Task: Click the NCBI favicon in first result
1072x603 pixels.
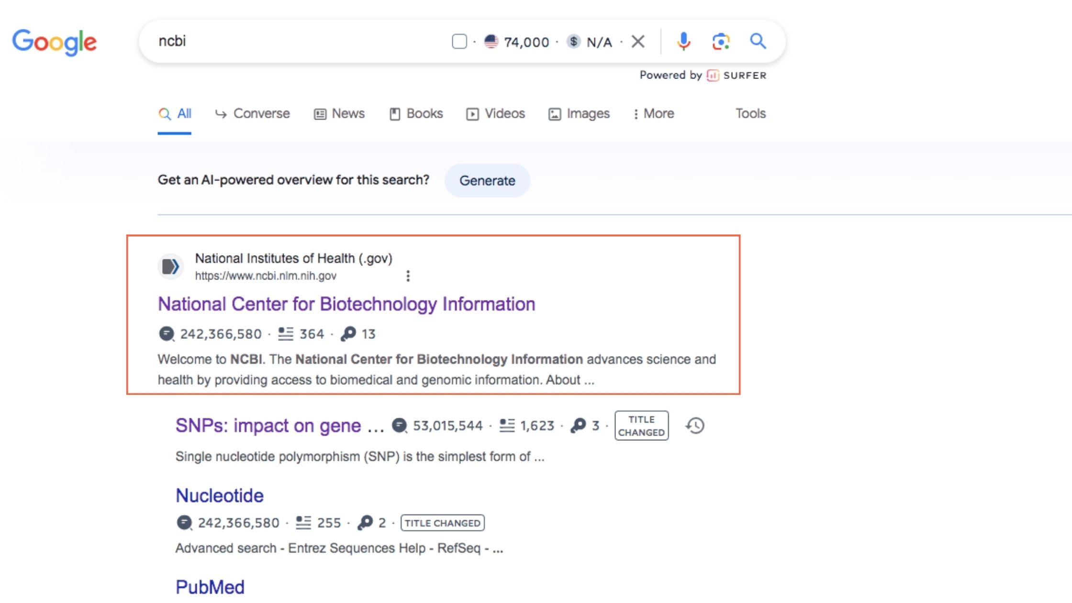Action: pyautogui.click(x=170, y=267)
